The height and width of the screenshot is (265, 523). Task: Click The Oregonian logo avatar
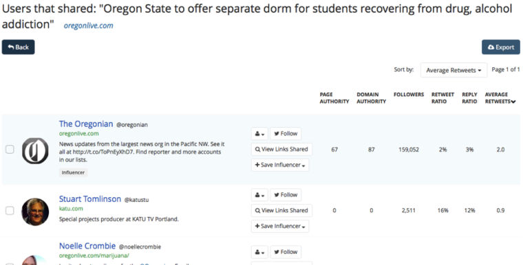pos(35,151)
